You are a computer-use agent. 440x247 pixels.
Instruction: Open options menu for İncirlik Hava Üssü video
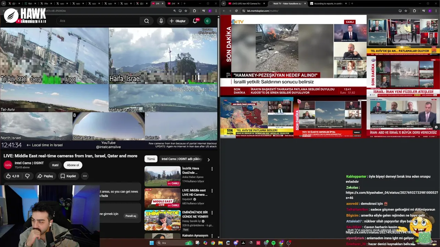coord(212,169)
